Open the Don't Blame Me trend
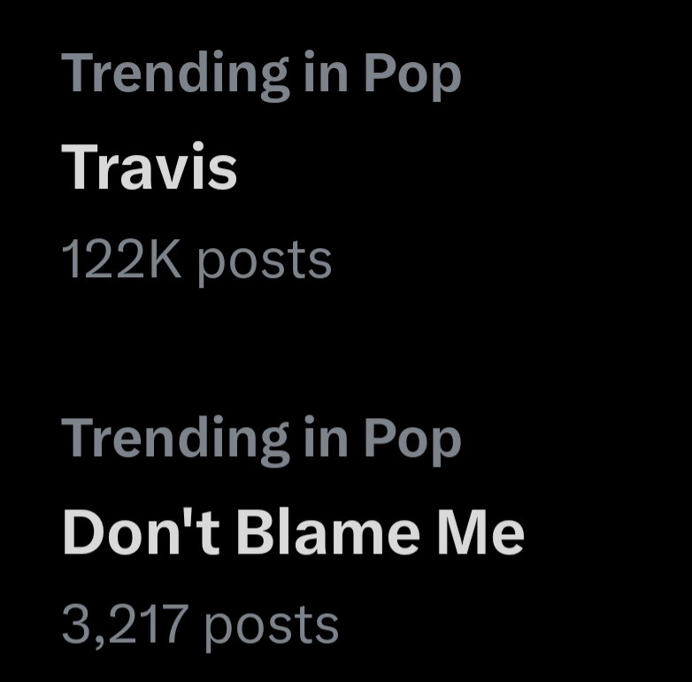Screen dimensions: 692x682 pyautogui.click(x=292, y=532)
